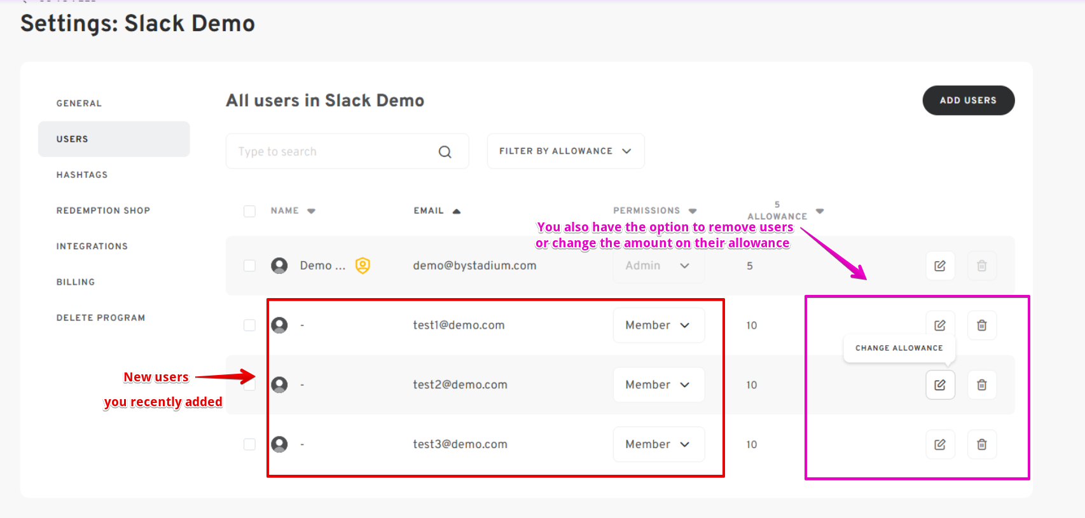
Task: Sort the Allowance column
Action: 820,211
